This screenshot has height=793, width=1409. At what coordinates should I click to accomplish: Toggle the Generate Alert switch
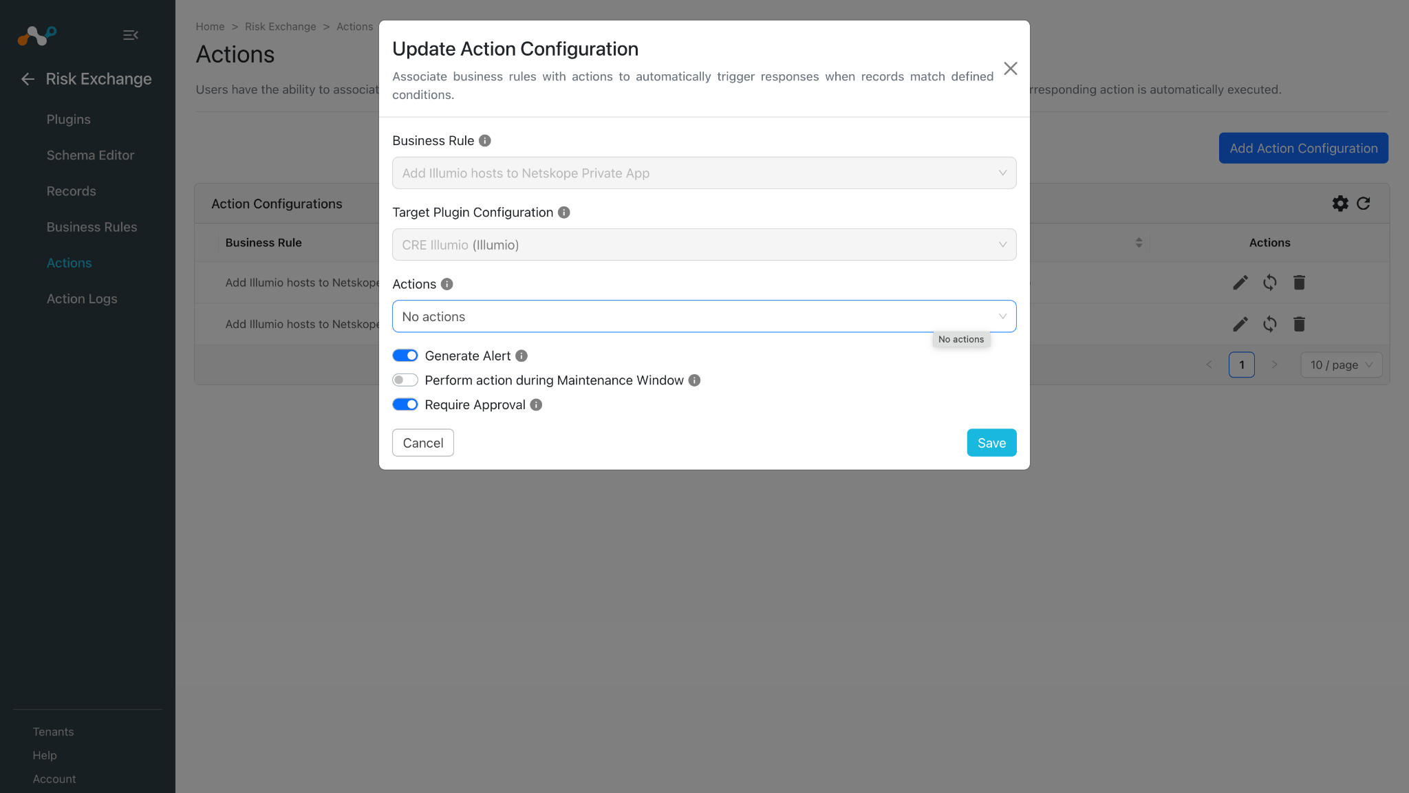pos(405,356)
